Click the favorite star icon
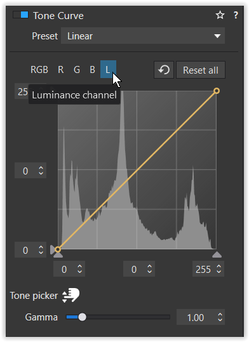249x342 pixels. click(x=220, y=15)
